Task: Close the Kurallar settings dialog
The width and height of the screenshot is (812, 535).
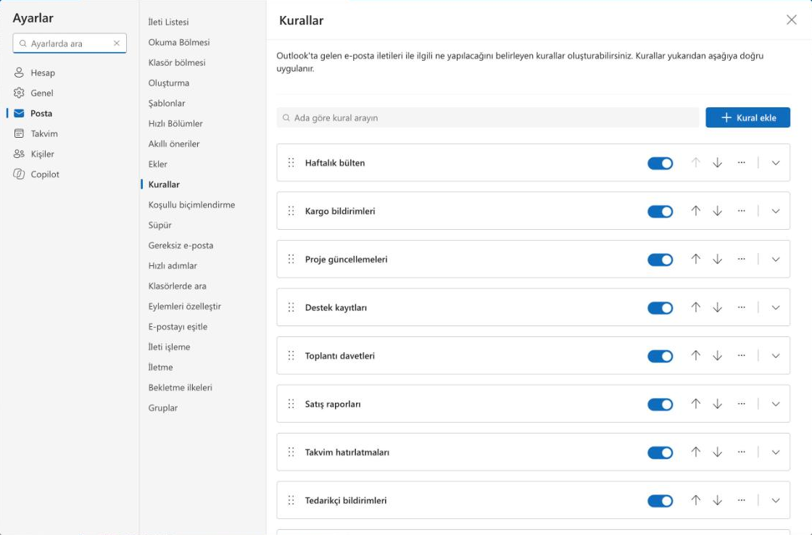Action: pos(791,20)
